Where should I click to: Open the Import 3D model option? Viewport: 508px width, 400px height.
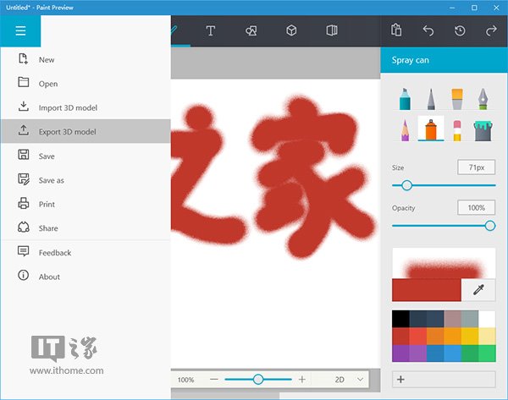pyautogui.click(x=68, y=108)
